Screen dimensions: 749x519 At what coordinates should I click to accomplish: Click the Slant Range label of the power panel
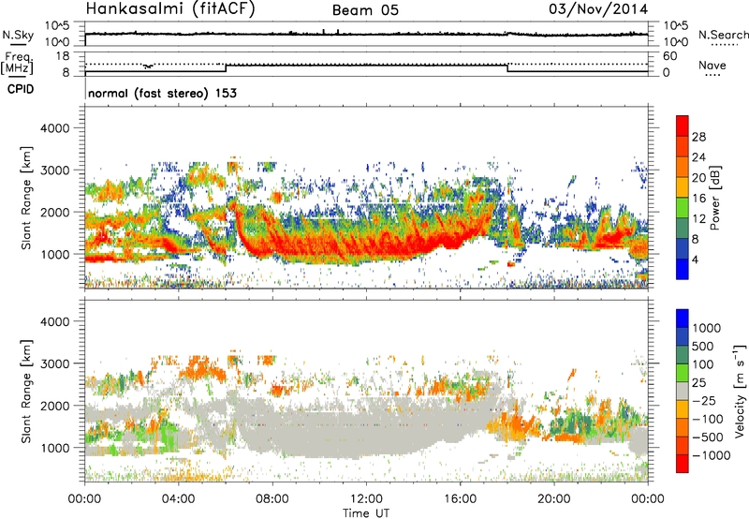point(26,198)
